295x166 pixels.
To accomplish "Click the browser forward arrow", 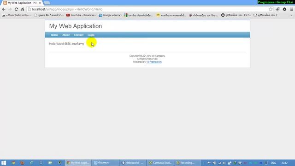I will pos(10,9).
